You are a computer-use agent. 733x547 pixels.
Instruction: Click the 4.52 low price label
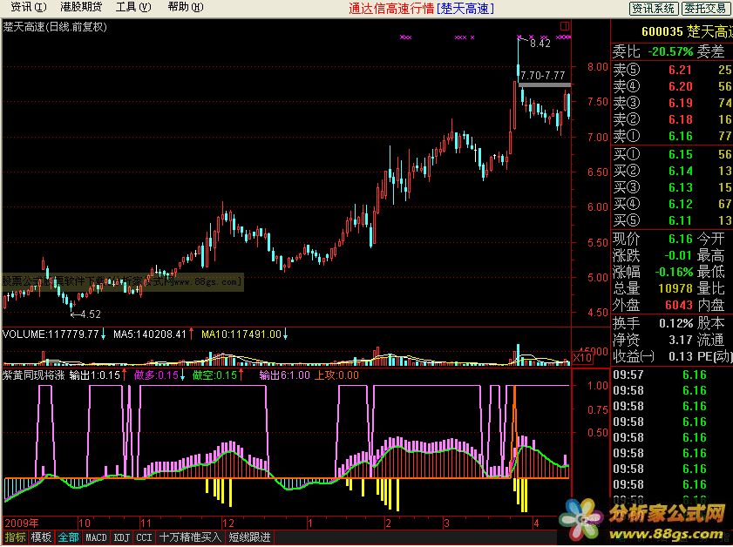tap(91, 314)
